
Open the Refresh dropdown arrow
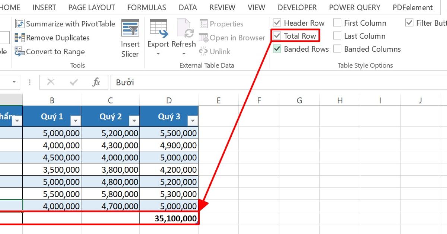point(183,53)
